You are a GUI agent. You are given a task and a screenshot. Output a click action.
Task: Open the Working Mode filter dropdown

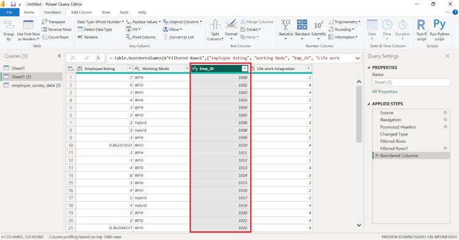187,69
